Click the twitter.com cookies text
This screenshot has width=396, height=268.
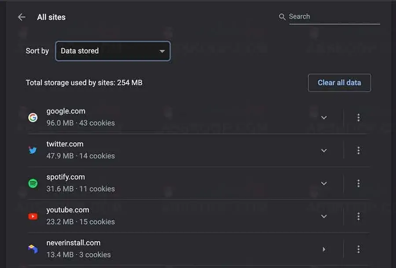[80, 156]
